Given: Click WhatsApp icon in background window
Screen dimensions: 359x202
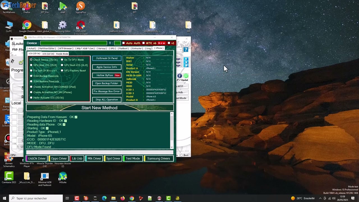Looking at the screenshot, I should [x=186, y=76].
